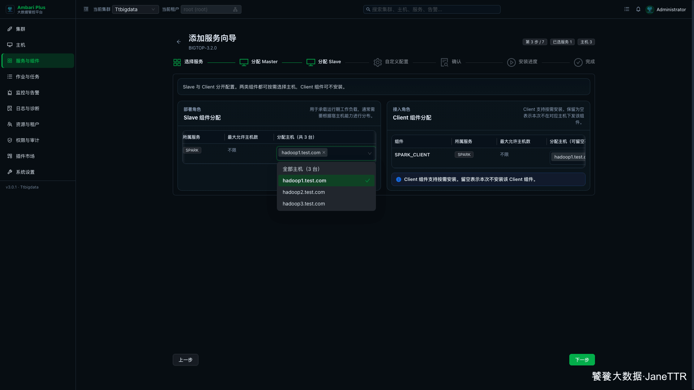Click the 第 3 步 / 7 badge
694x390 pixels.
pos(535,42)
